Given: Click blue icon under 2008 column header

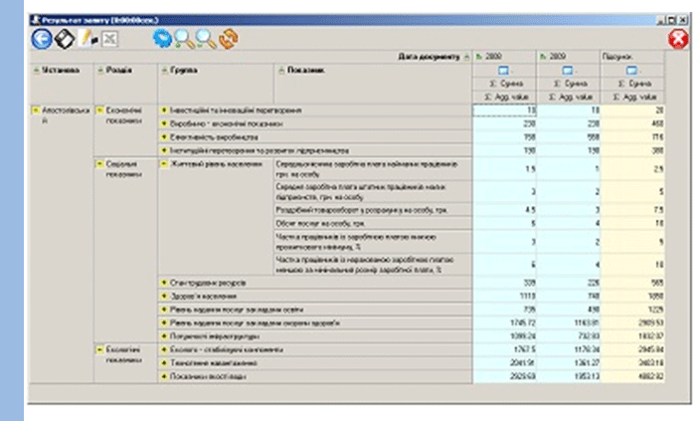Looking at the screenshot, I should [x=503, y=71].
